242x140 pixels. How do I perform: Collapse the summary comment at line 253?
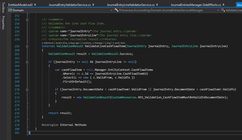click(x=27, y=20)
